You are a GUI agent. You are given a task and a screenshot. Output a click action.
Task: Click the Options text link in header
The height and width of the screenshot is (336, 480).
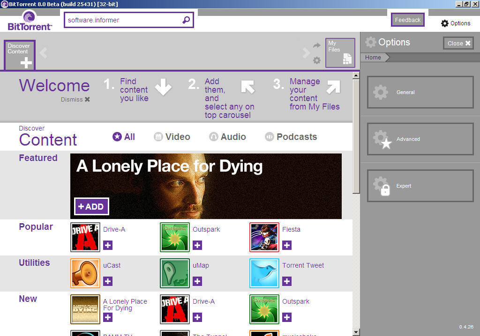point(460,23)
